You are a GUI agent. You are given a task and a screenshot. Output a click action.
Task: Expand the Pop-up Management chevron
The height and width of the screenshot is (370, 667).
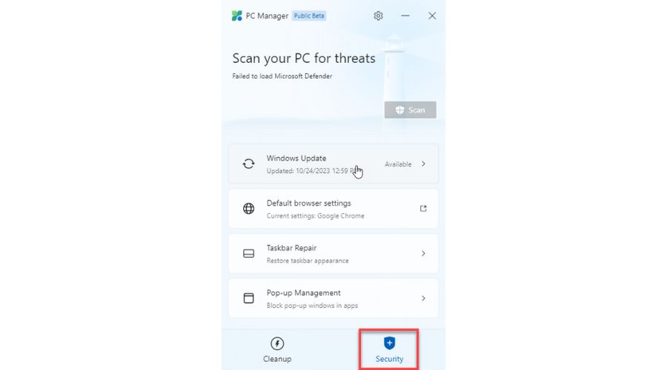[423, 298]
